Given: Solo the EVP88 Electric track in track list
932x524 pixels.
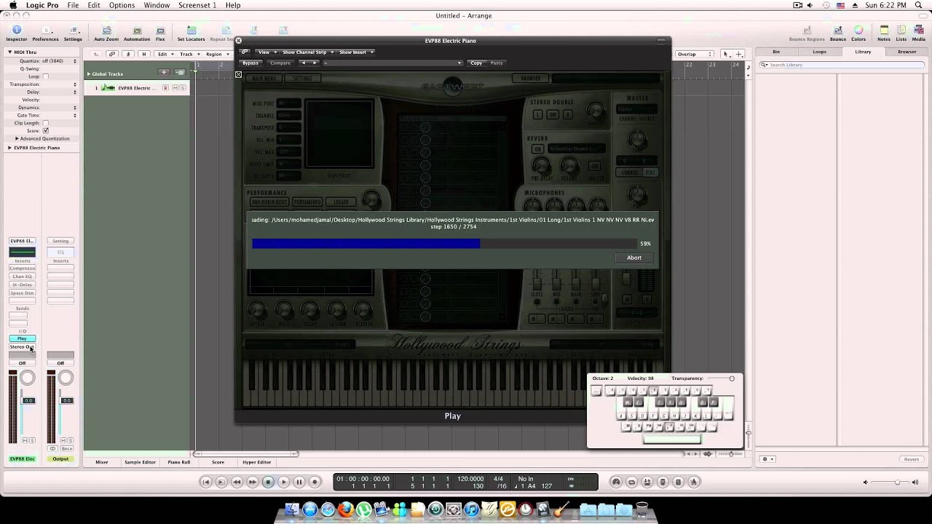Looking at the screenshot, I should (183, 88).
